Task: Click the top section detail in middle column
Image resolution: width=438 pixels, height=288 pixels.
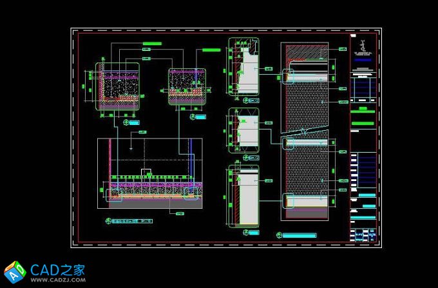Action: pyautogui.click(x=243, y=66)
